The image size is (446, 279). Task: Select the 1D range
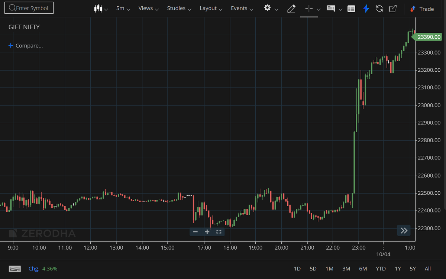pos(297,269)
